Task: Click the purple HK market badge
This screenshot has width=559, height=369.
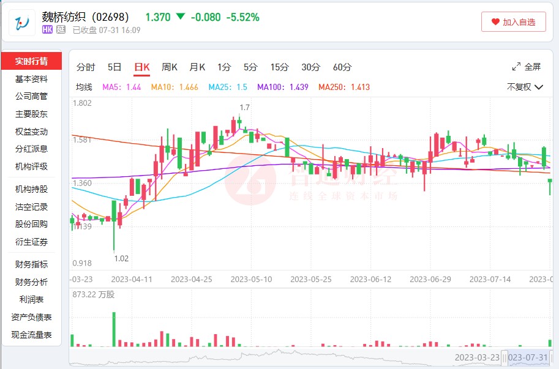Action: 47,29
